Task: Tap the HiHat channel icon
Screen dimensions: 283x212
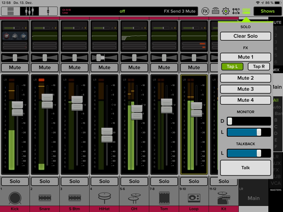Action: pyautogui.click(x=104, y=198)
